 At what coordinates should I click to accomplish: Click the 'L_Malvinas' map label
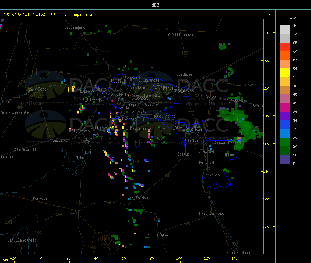pos(136,128)
